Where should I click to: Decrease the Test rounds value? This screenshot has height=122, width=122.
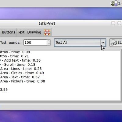tap(49, 44)
